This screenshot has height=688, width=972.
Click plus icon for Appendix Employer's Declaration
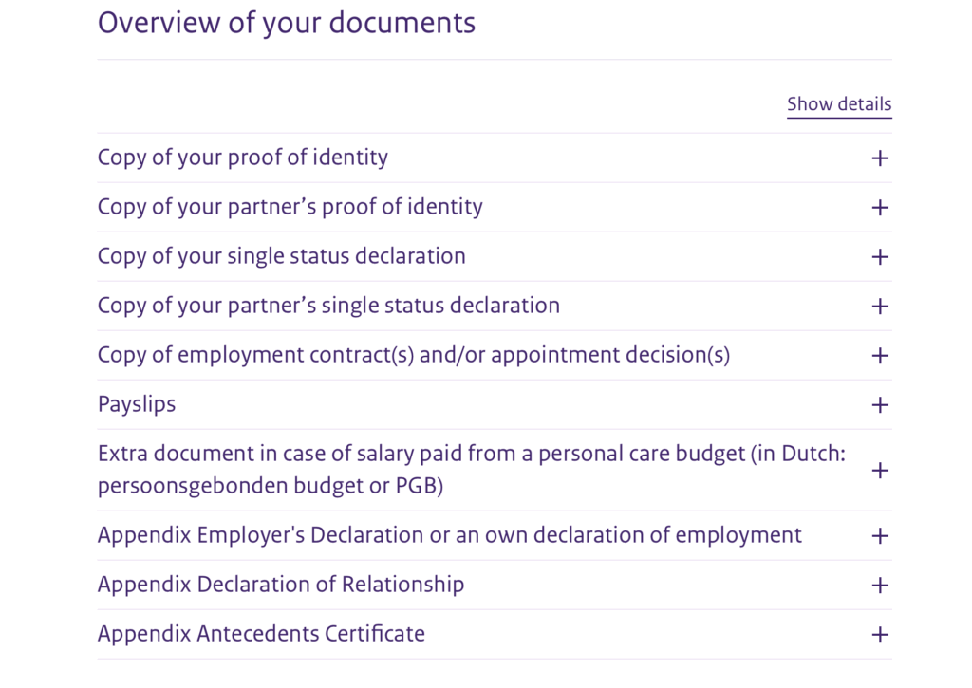(880, 536)
